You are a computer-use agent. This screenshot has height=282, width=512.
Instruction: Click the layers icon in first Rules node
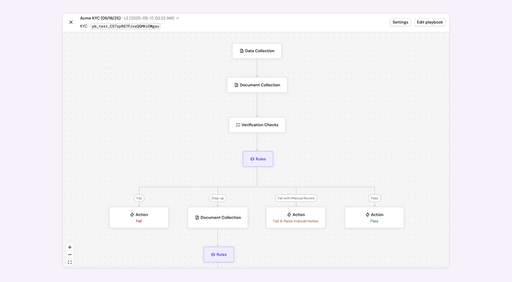(x=252, y=159)
